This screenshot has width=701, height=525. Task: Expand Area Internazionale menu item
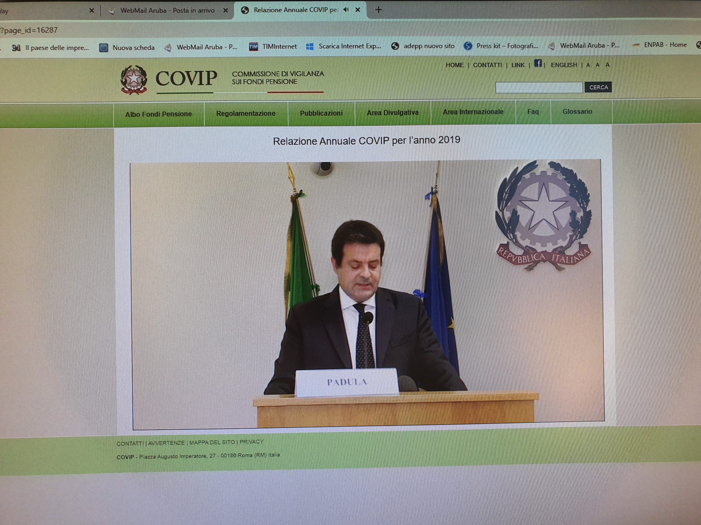473,112
